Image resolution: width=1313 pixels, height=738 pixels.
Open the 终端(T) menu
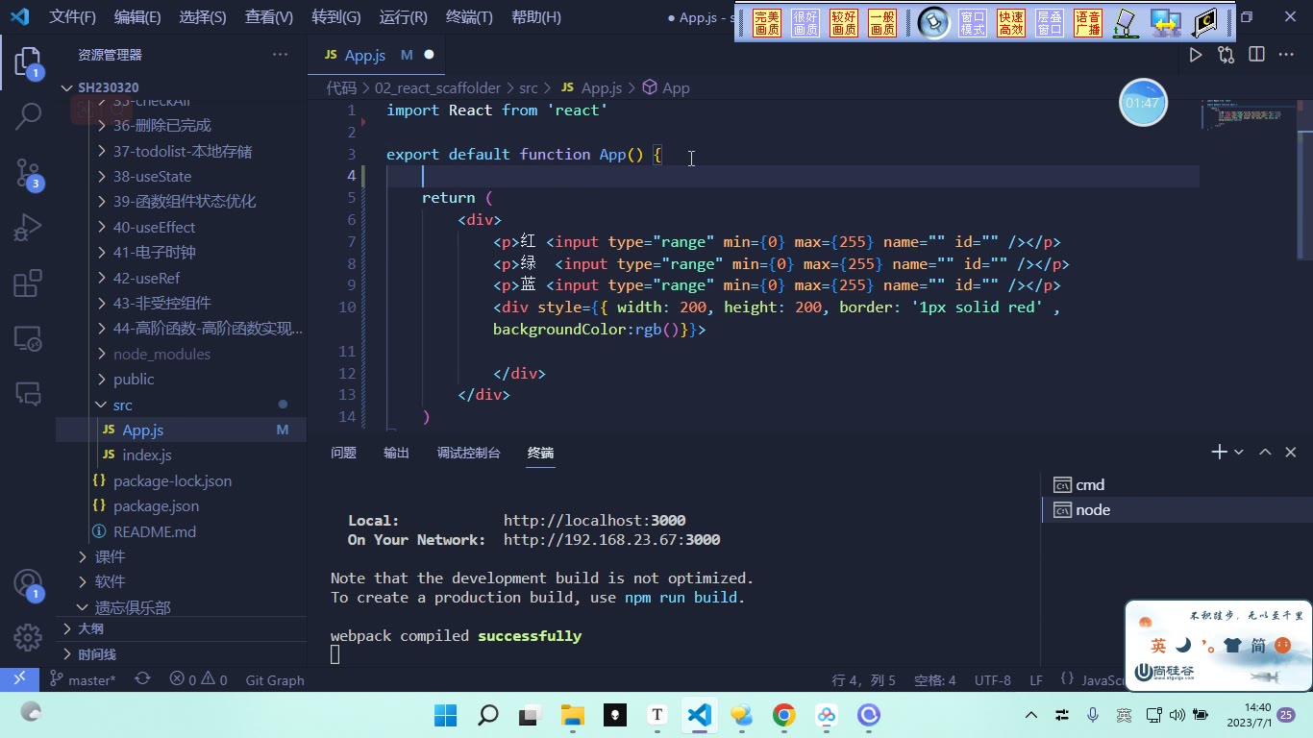pyautogui.click(x=470, y=16)
